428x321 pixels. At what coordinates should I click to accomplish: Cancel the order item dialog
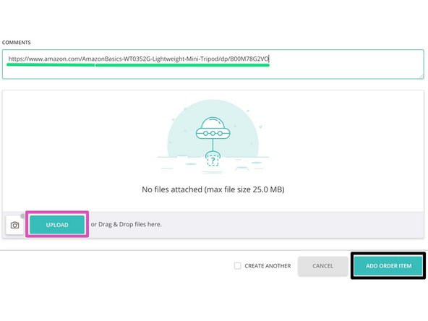[322, 266]
